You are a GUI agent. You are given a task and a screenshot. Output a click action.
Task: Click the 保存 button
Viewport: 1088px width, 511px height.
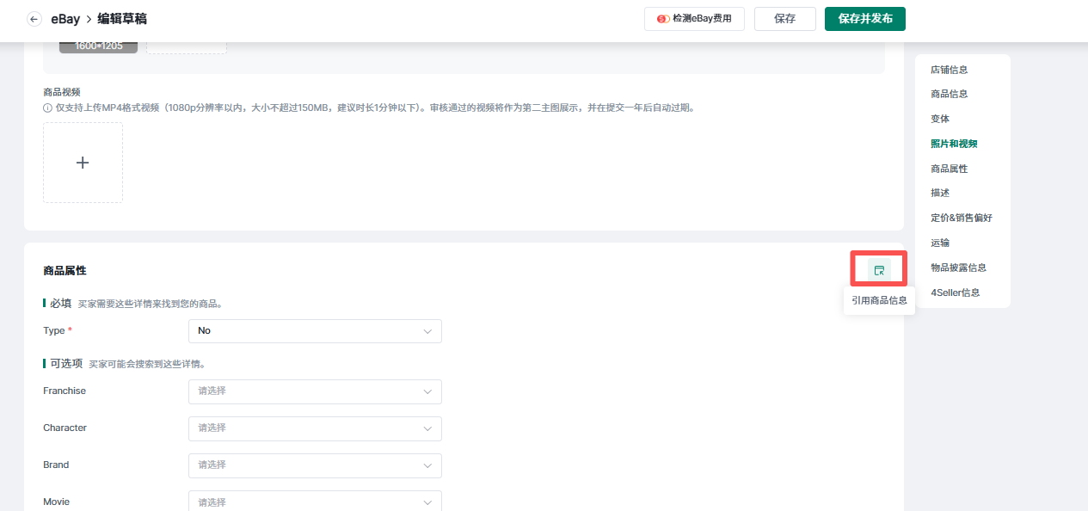coord(784,19)
